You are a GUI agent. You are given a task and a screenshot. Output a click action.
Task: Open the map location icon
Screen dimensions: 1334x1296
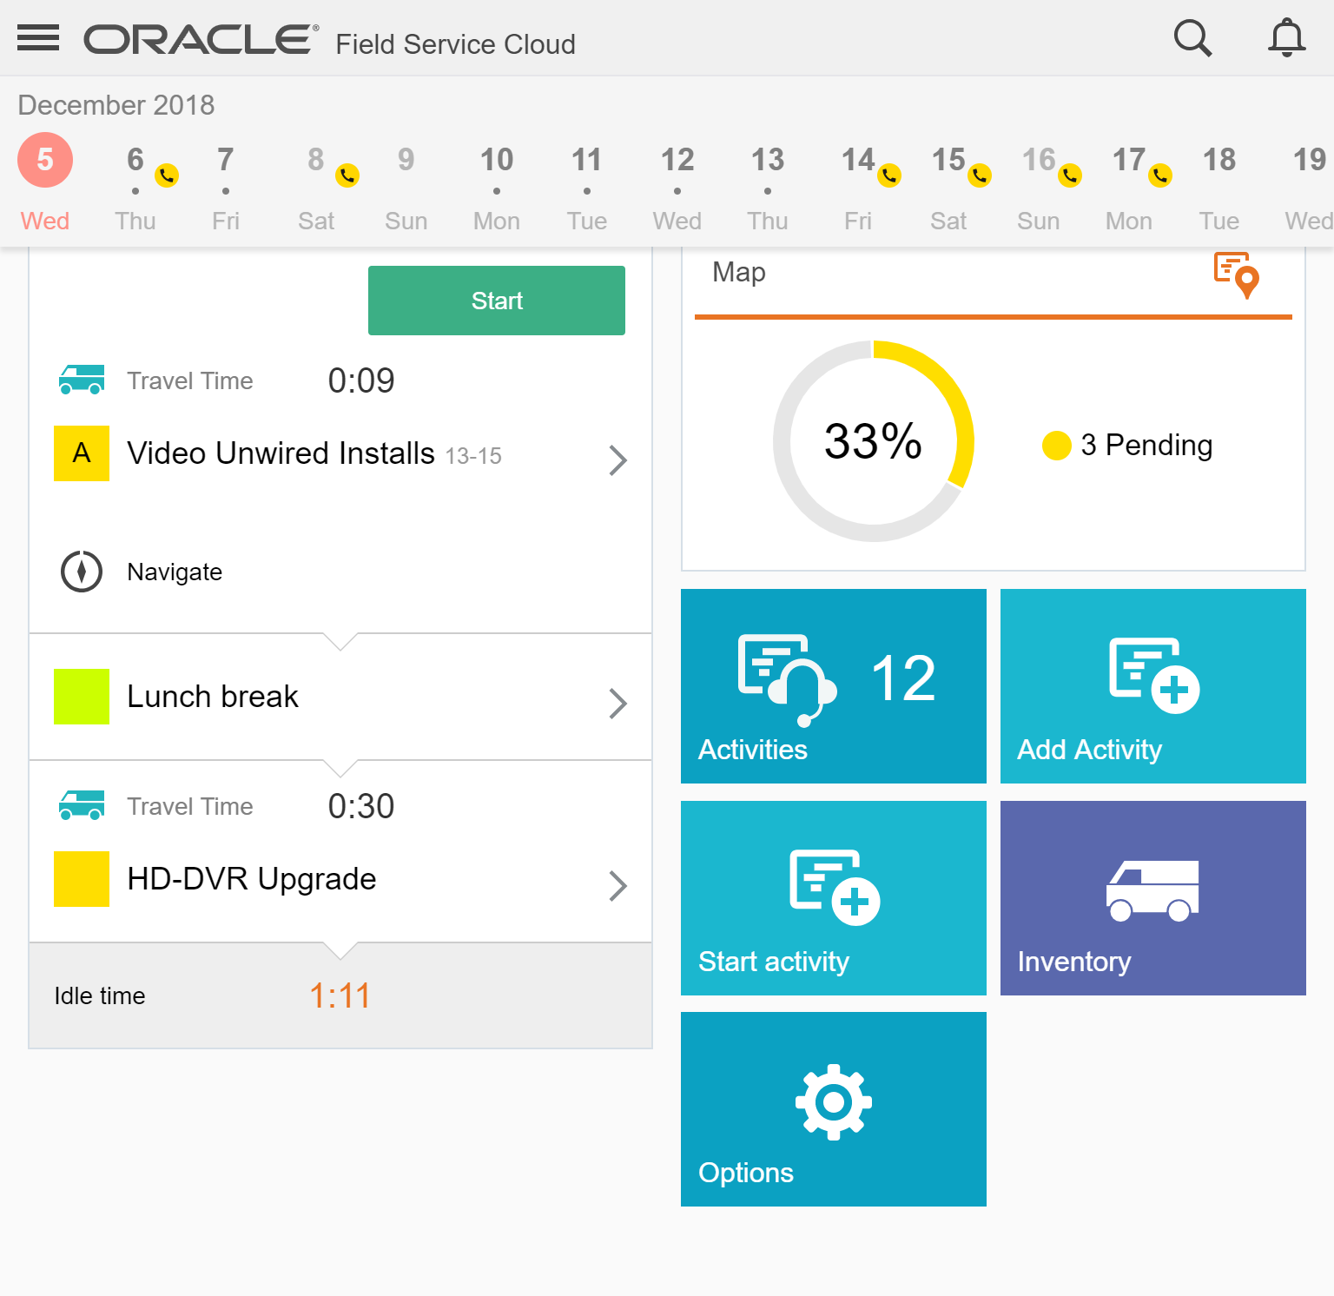coord(1237,274)
